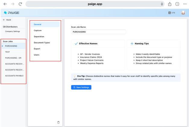Open Company Settings in the sidebar
This screenshot has width=189, height=127.
13,31
